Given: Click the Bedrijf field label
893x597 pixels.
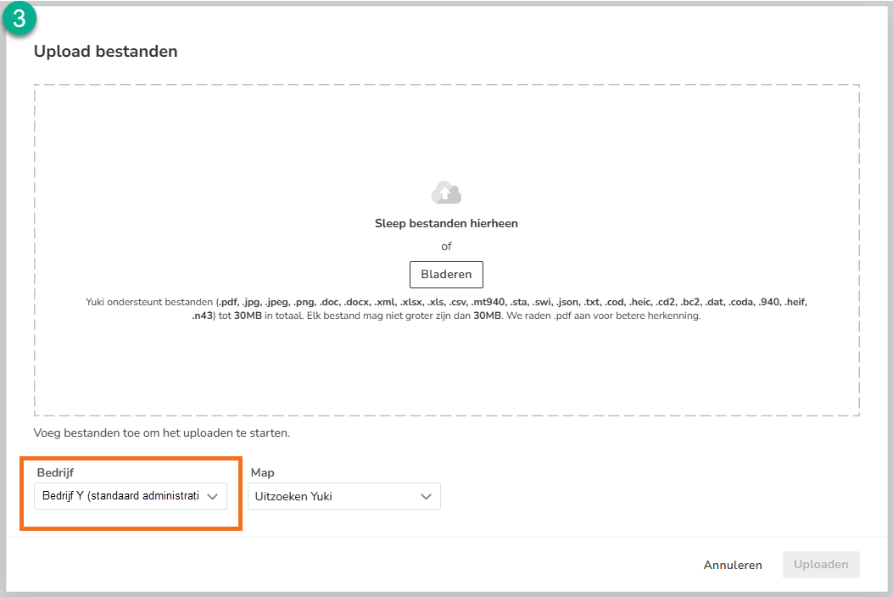Looking at the screenshot, I should [55, 472].
